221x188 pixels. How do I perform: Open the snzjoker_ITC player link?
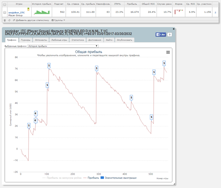pyautogui.click(x=16, y=13)
